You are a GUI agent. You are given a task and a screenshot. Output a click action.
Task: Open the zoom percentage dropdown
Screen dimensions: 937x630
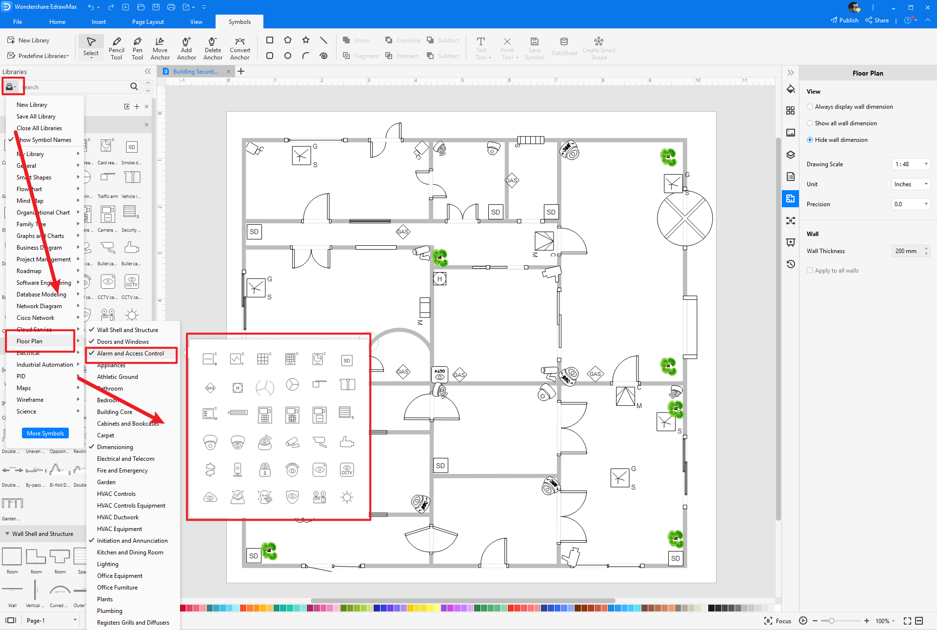(885, 621)
